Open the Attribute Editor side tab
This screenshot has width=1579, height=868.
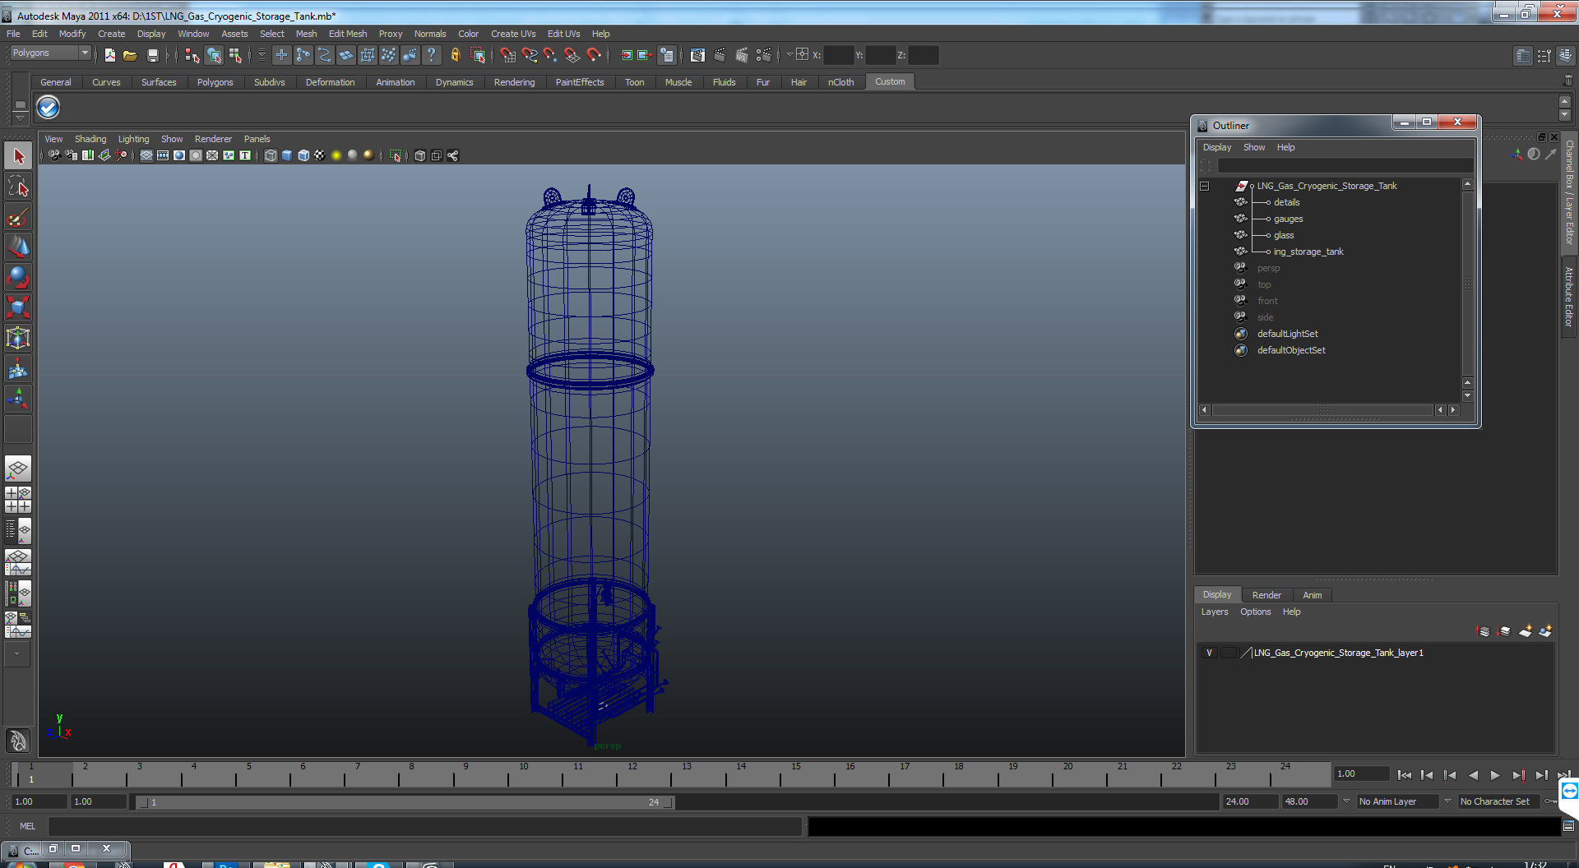click(x=1569, y=297)
